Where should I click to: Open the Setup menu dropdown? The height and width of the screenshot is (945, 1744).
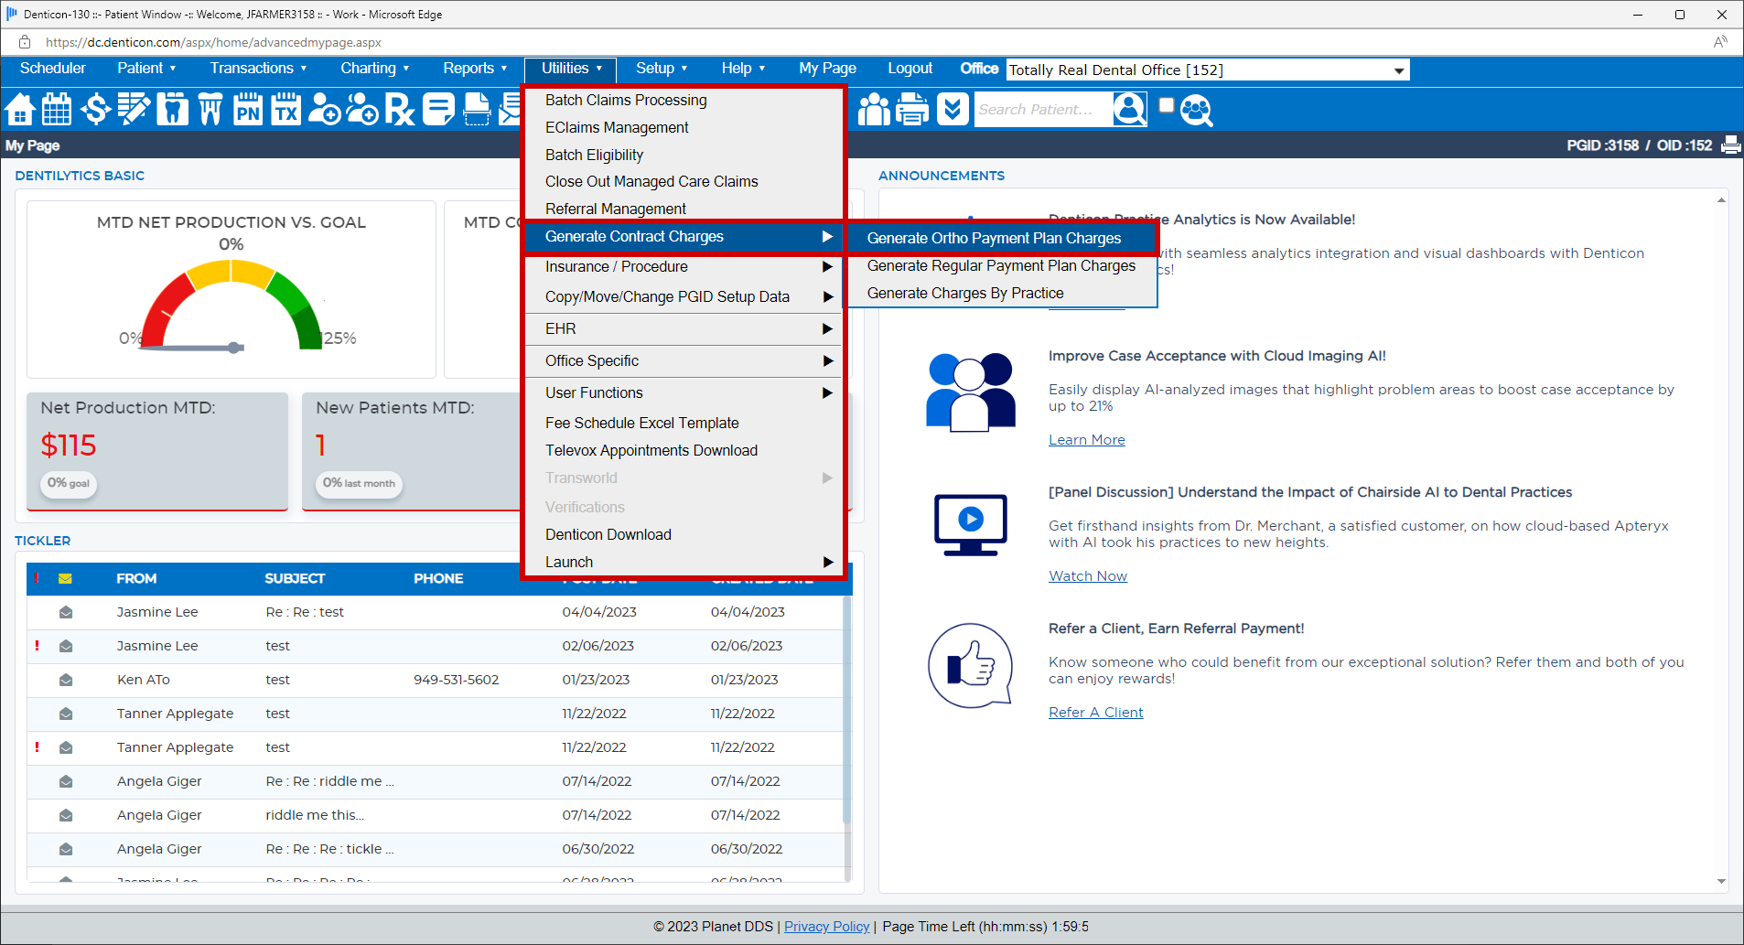(662, 69)
